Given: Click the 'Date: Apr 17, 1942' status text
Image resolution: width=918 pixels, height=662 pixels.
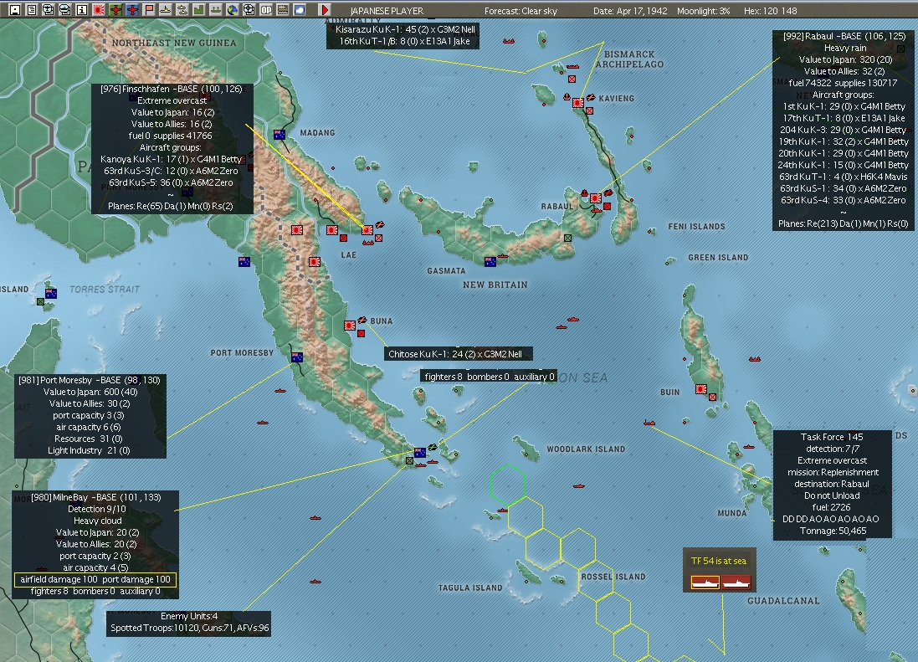Looking at the screenshot, I should coord(630,11).
